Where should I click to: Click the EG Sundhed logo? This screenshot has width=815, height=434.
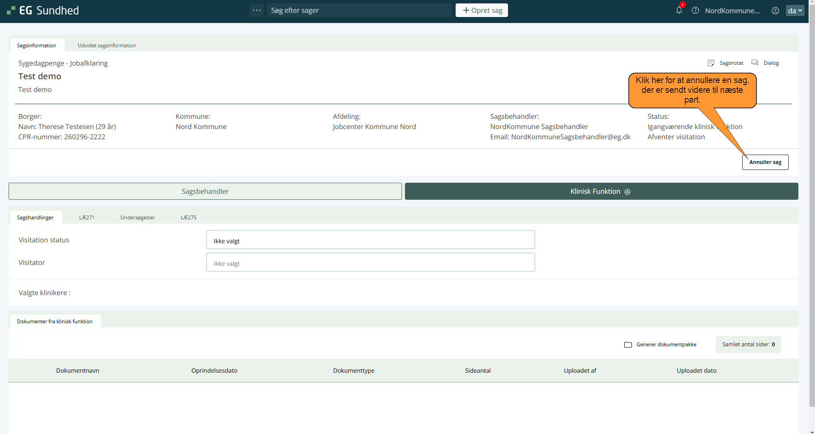43,11
